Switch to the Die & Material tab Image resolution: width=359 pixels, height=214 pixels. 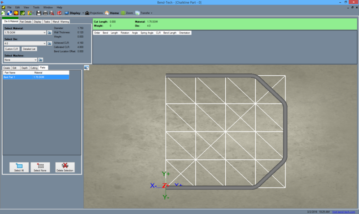(x=11, y=21)
